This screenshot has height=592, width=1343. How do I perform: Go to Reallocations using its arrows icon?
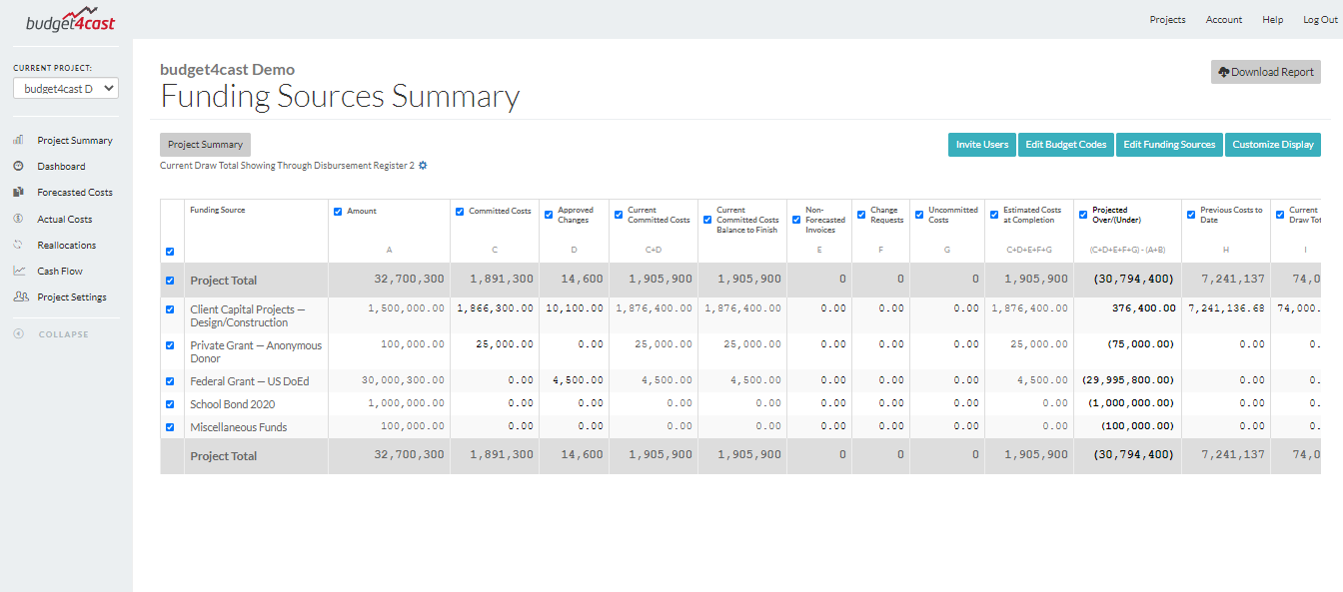point(18,245)
